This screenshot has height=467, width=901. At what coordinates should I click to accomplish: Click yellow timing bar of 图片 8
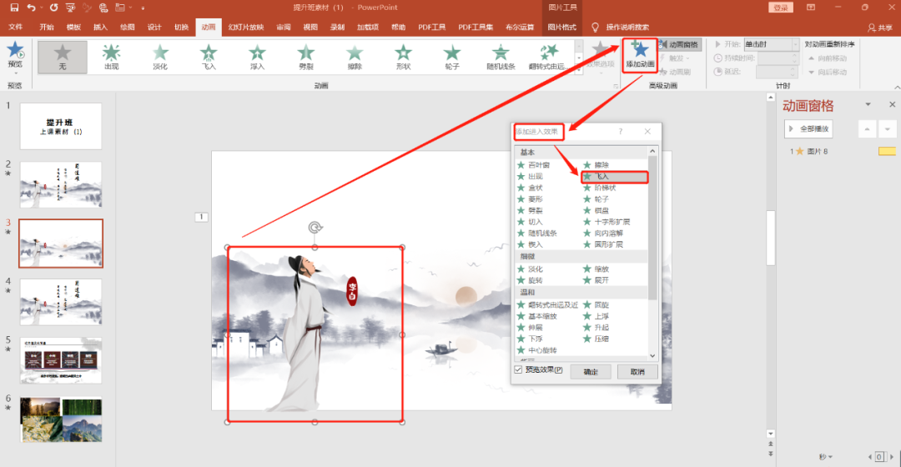point(887,152)
